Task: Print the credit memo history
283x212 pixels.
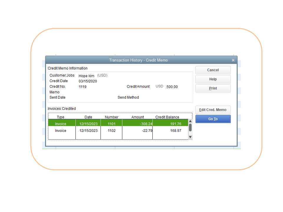Action: point(213,88)
